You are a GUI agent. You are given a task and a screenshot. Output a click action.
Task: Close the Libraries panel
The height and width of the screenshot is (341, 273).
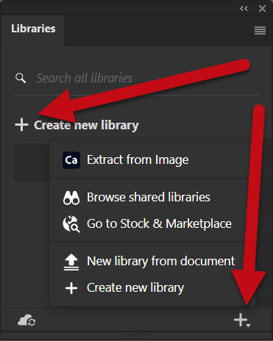pyautogui.click(x=262, y=9)
